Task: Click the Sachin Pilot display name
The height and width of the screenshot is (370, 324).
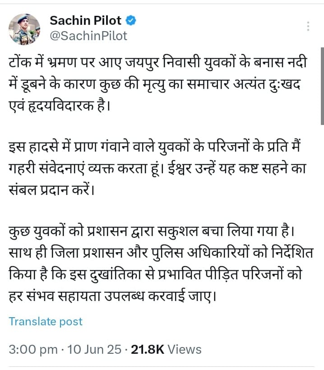Action: [85, 21]
